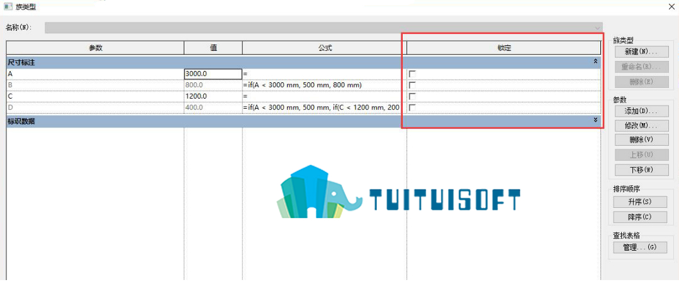Viewport: 679px width, 282px height.
Task: Click the greyed 重命名(R)... button
Action: click(641, 67)
